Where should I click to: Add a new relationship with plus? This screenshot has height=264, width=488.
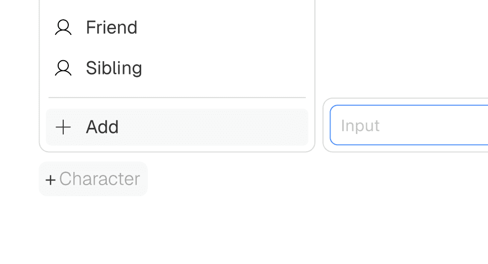pos(177,127)
